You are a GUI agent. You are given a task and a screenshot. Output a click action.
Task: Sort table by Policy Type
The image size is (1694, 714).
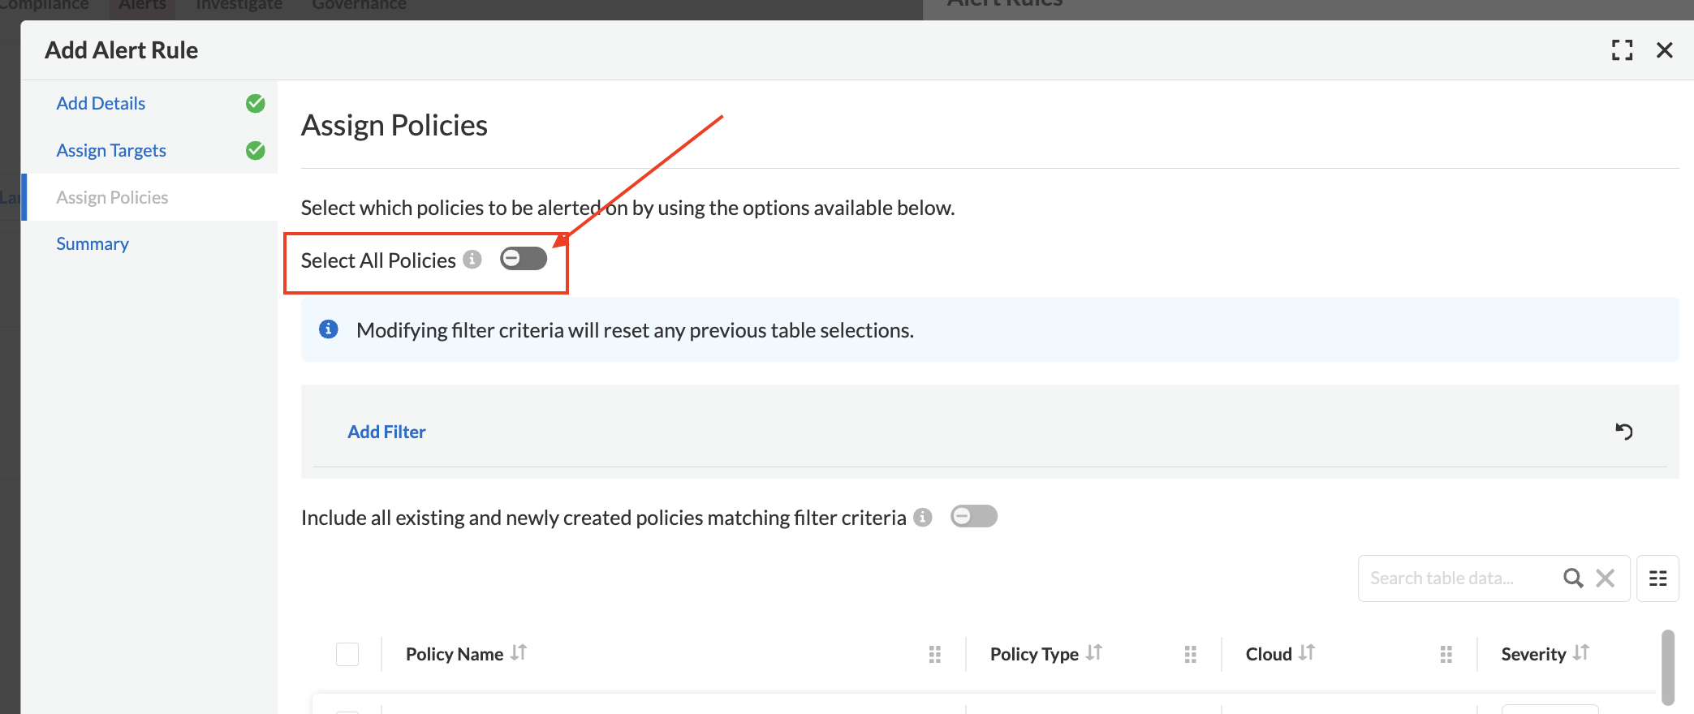coord(1094,653)
